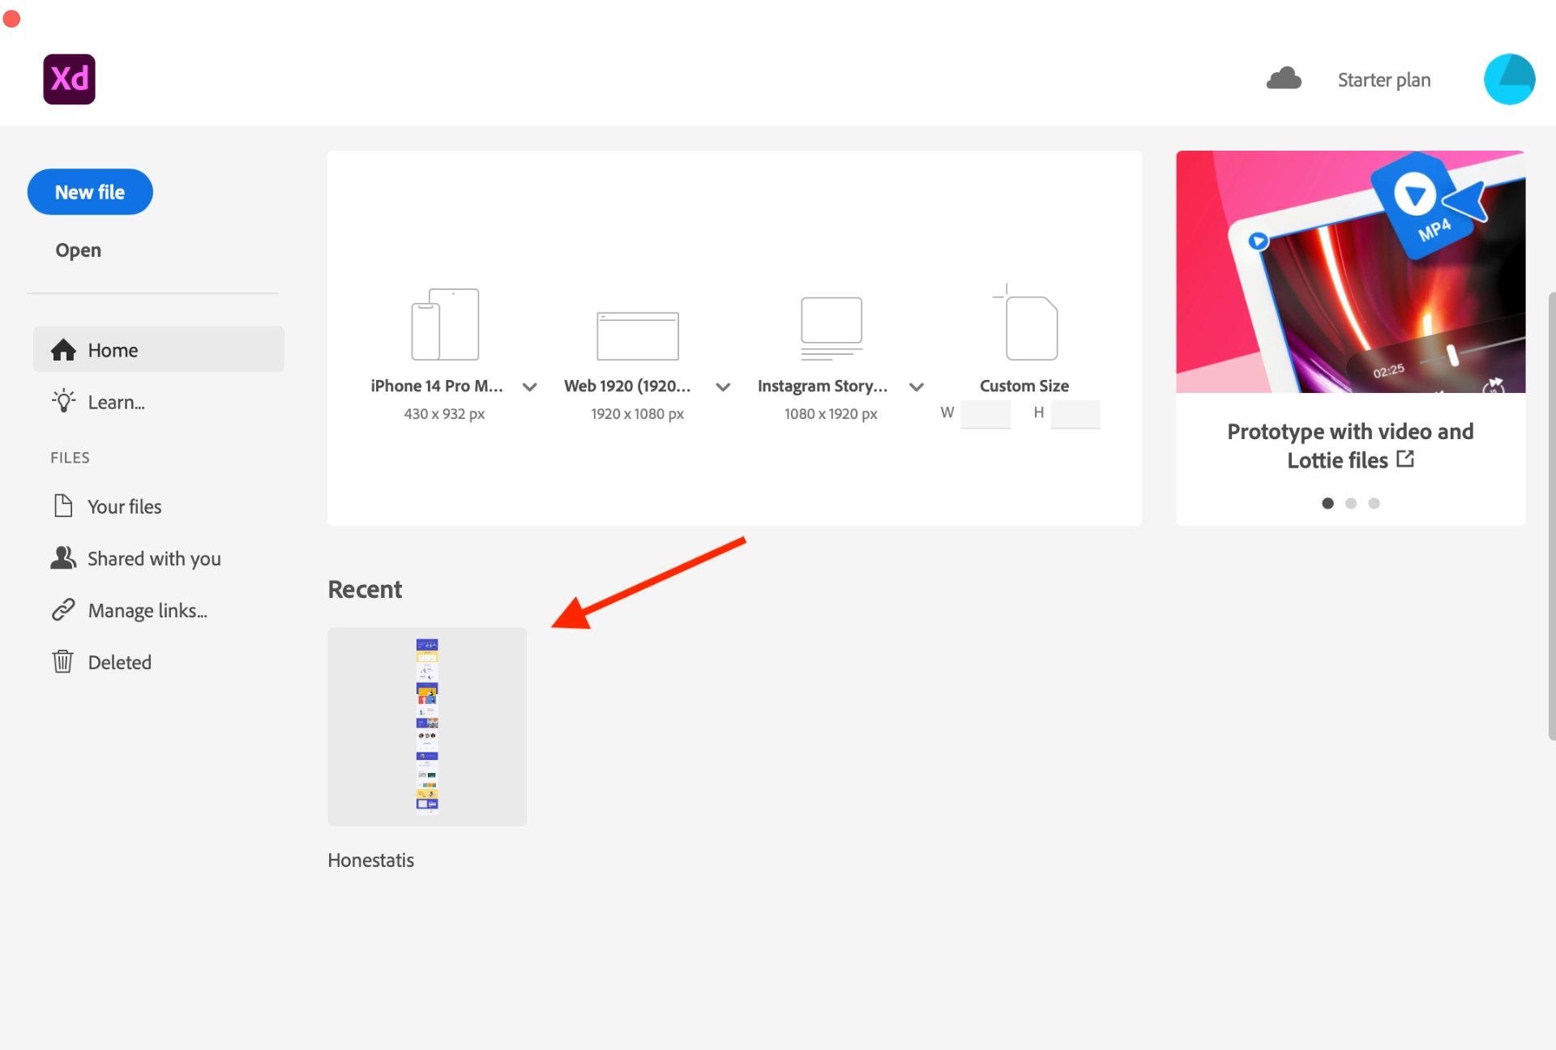Click the Recent section heading
Viewport: 1556px width, 1050px height.
(365, 589)
